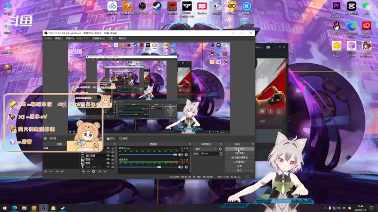Open scene transition properties gear

(220, 149)
